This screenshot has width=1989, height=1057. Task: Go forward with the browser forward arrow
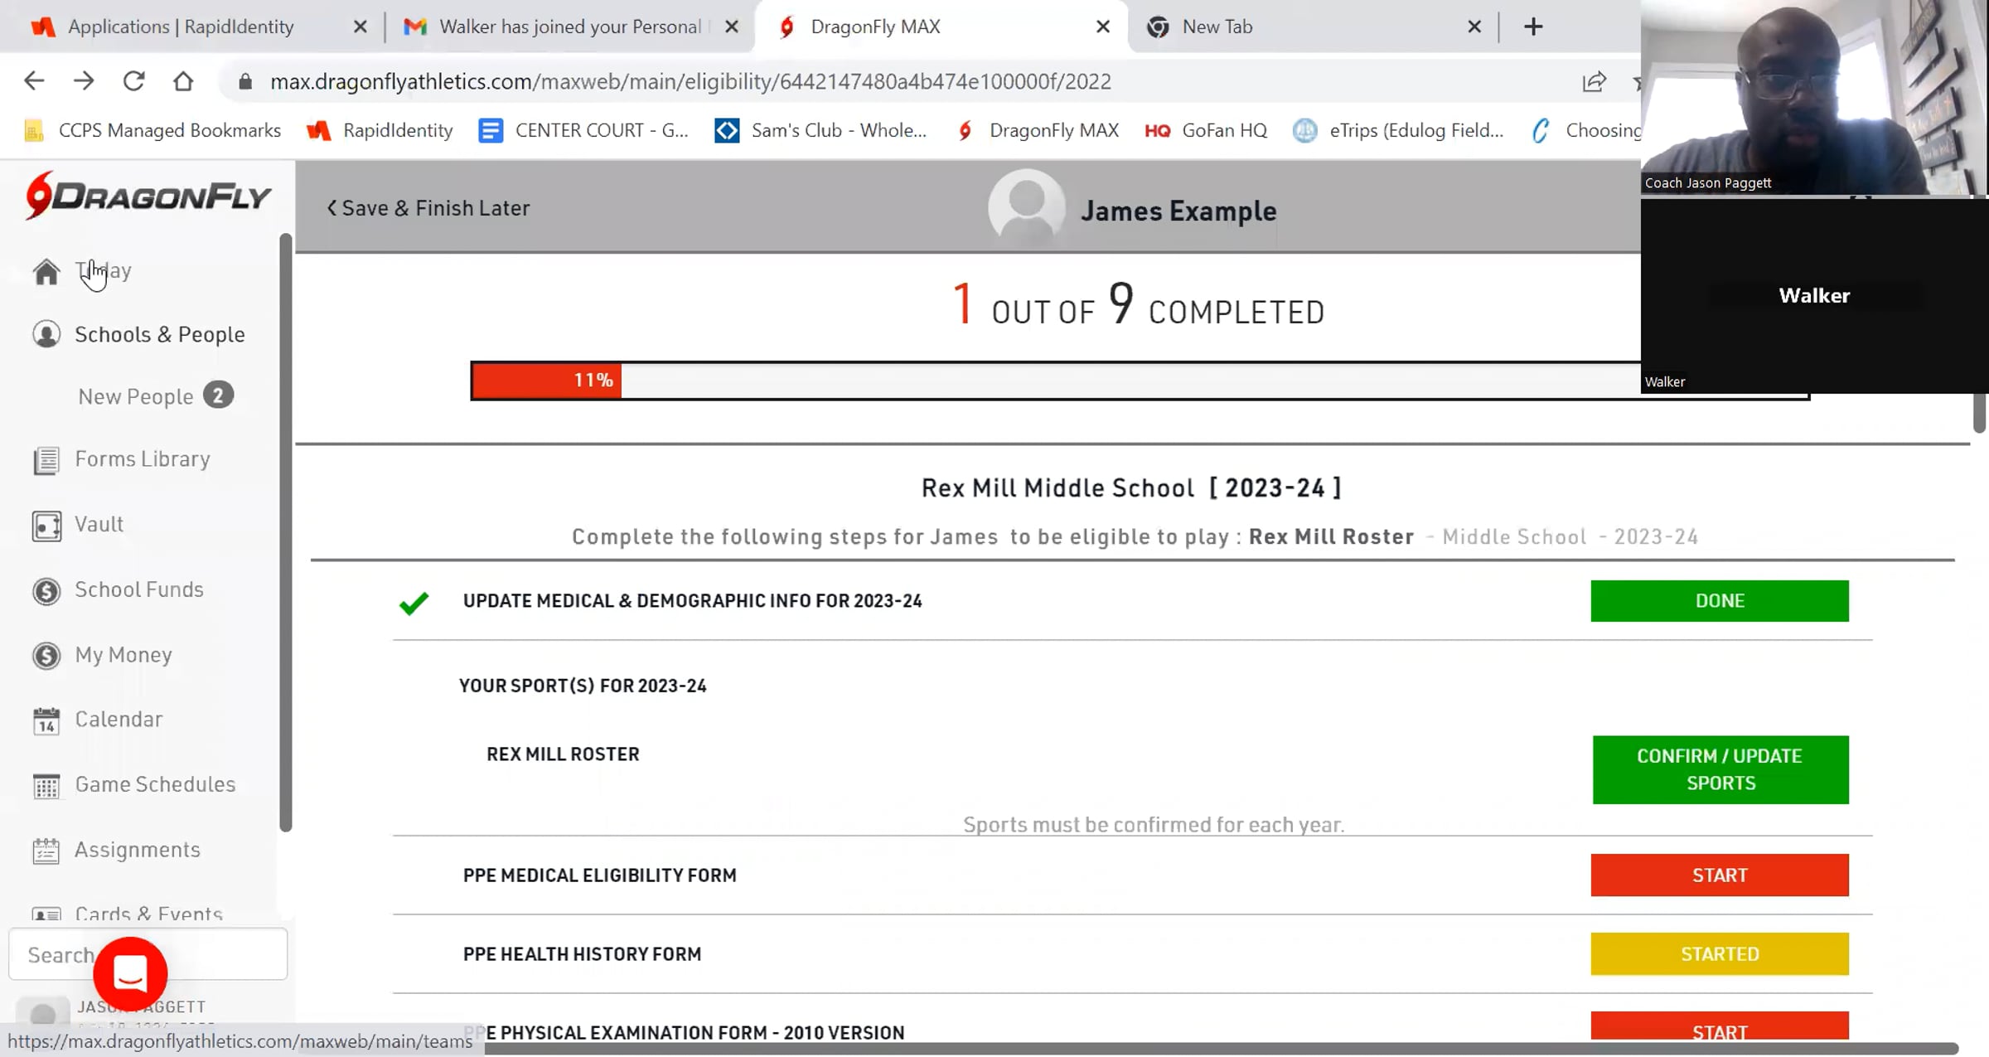pyautogui.click(x=84, y=81)
